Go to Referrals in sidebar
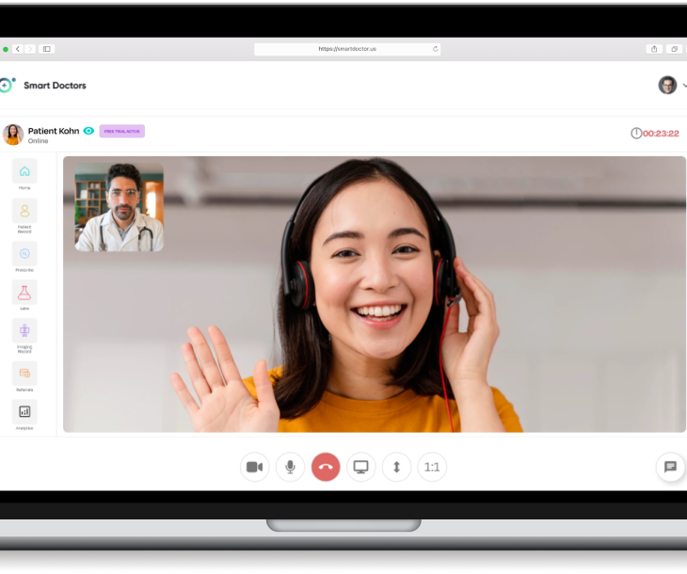Screen dimensions: 687x574 coord(24,373)
